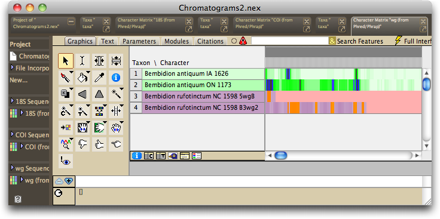Toggle the color legend icon below matrix
Image resolution: width=440 pixels, height=219 pixels.
(197, 156)
